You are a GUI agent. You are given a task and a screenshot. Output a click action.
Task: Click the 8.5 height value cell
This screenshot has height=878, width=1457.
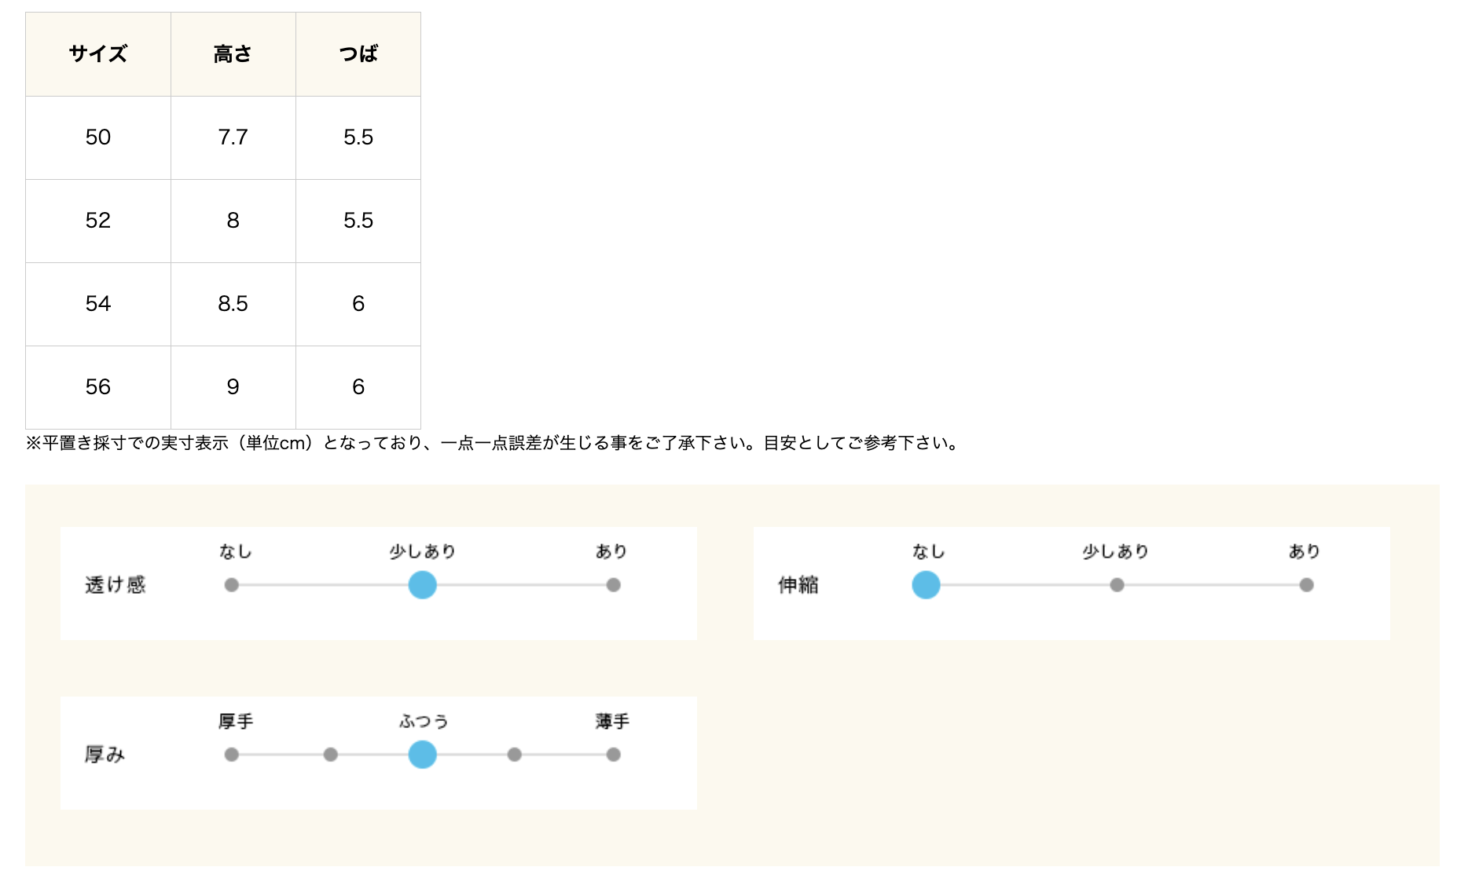233,304
